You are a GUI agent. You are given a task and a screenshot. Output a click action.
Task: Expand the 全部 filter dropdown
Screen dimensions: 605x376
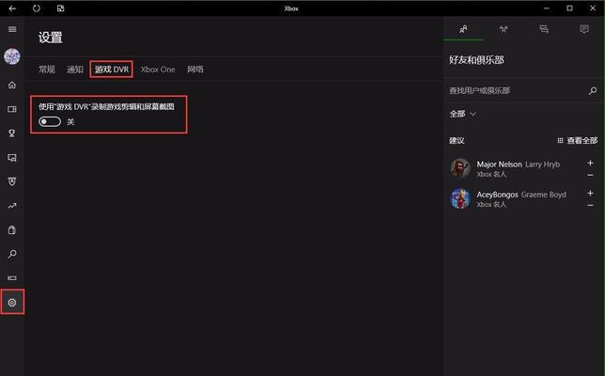[x=462, y=115]
